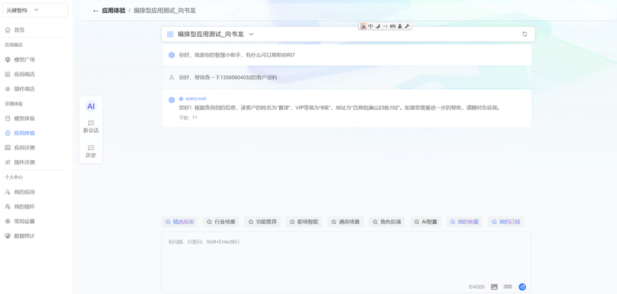This screenshot has width=617, height=294.
Task: Click the 应用商店 grid icon
Action: [x=8, y=74]
